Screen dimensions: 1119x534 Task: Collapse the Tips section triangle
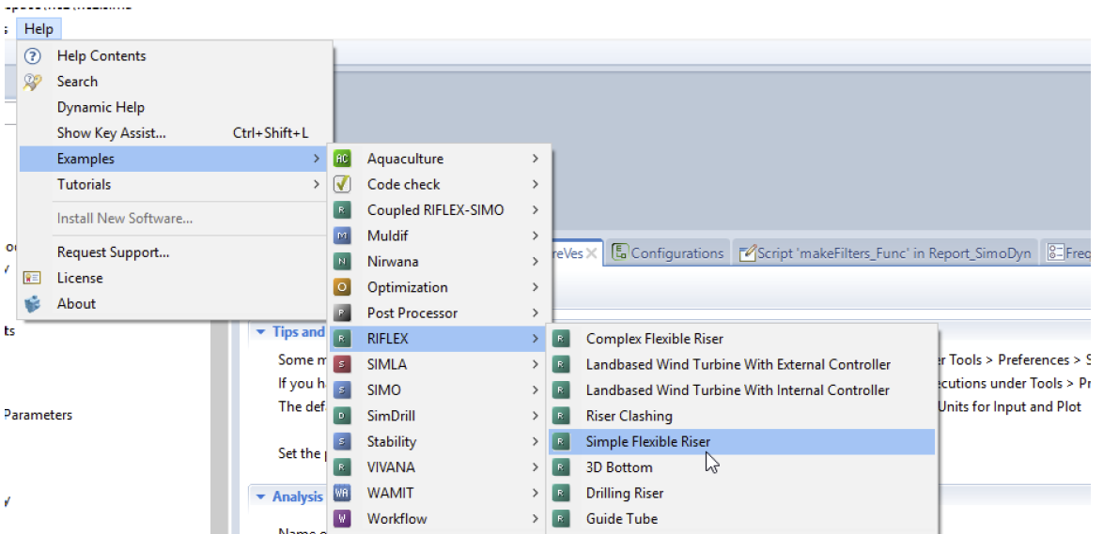[x=260, y=331]
